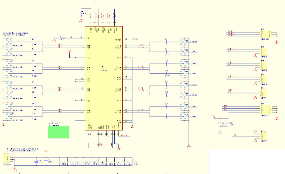Select the GND symbol under the output bus

tap(189, 146)
